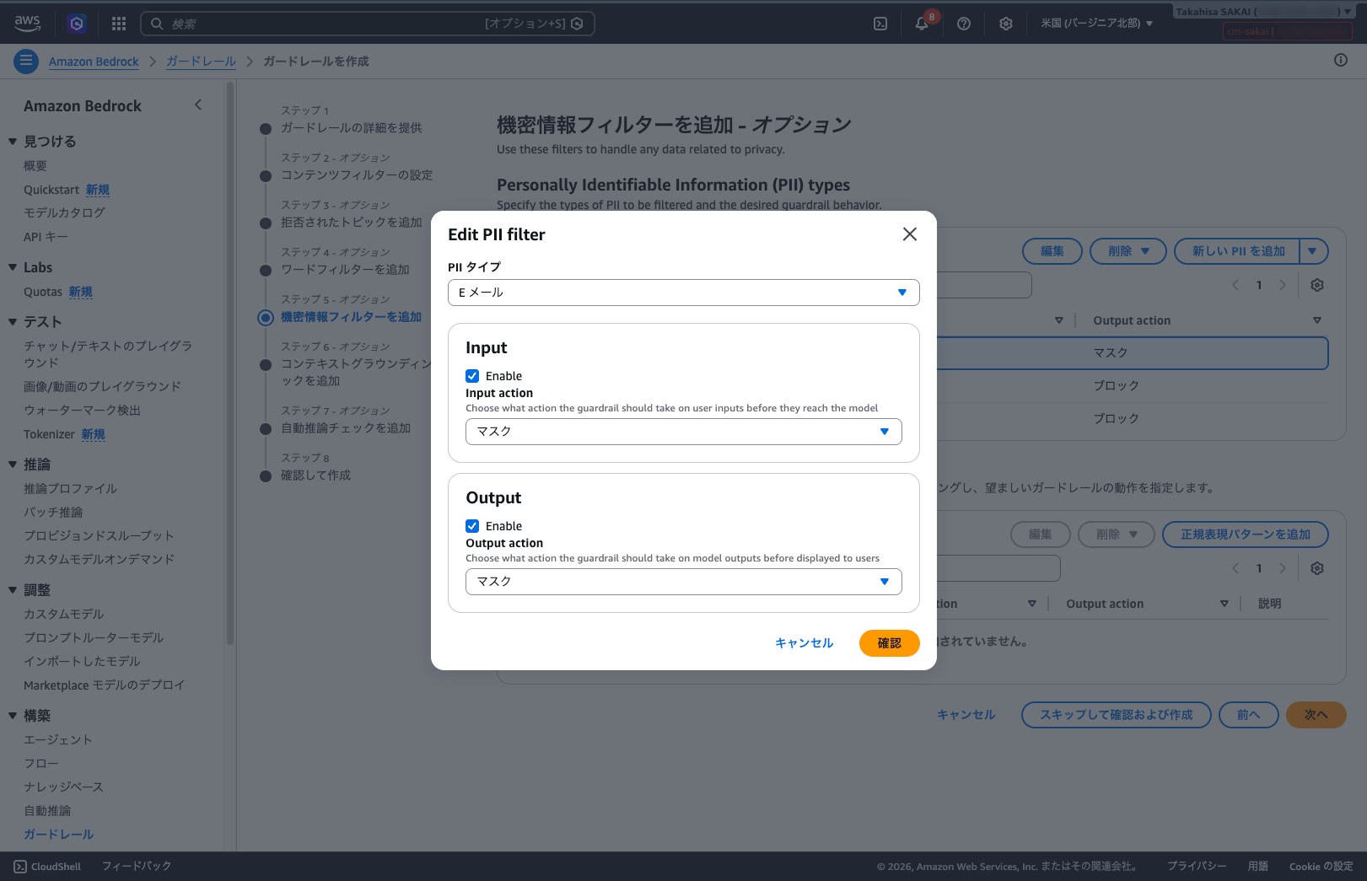Screen dimensions: 1367x881
Task: Collapse the 構築 sidebar section
Action: point(13,716)
